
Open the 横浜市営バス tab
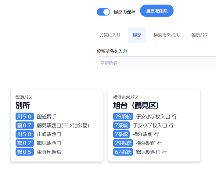click(x=166, y=35)
